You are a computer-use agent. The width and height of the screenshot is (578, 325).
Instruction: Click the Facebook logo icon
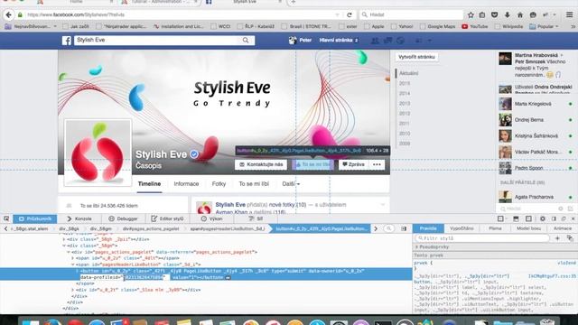point(67,40)
